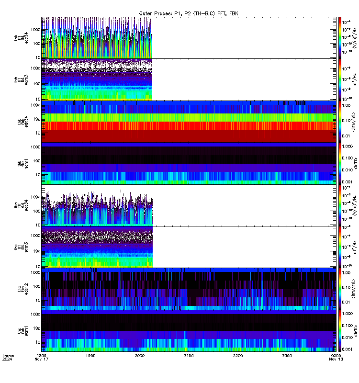Click the <|nT|> unit label of the thc fbk scm1 color bar
This screenshot has width=359, height=383.
coord(355,331)
